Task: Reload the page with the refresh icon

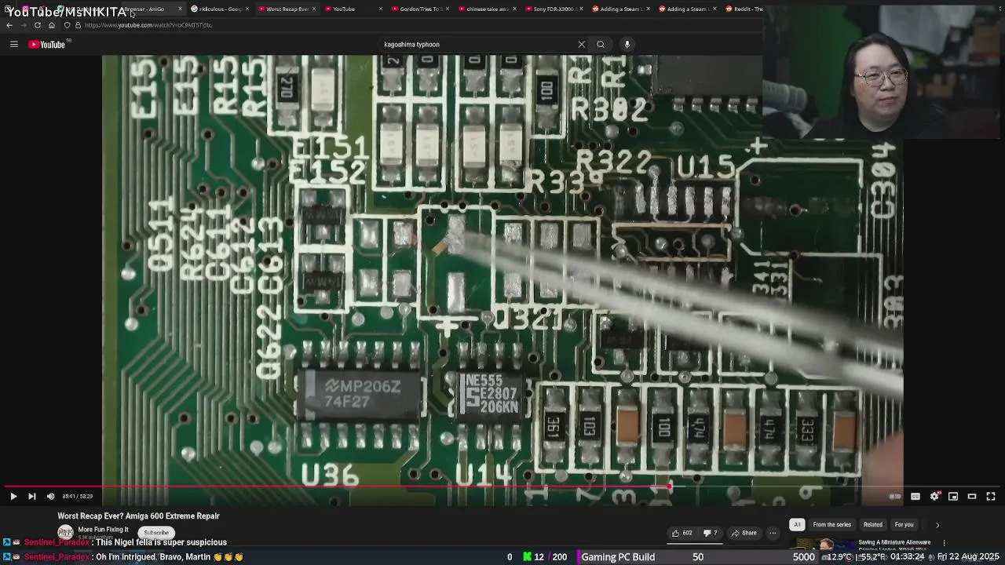Action: (38, 25)
